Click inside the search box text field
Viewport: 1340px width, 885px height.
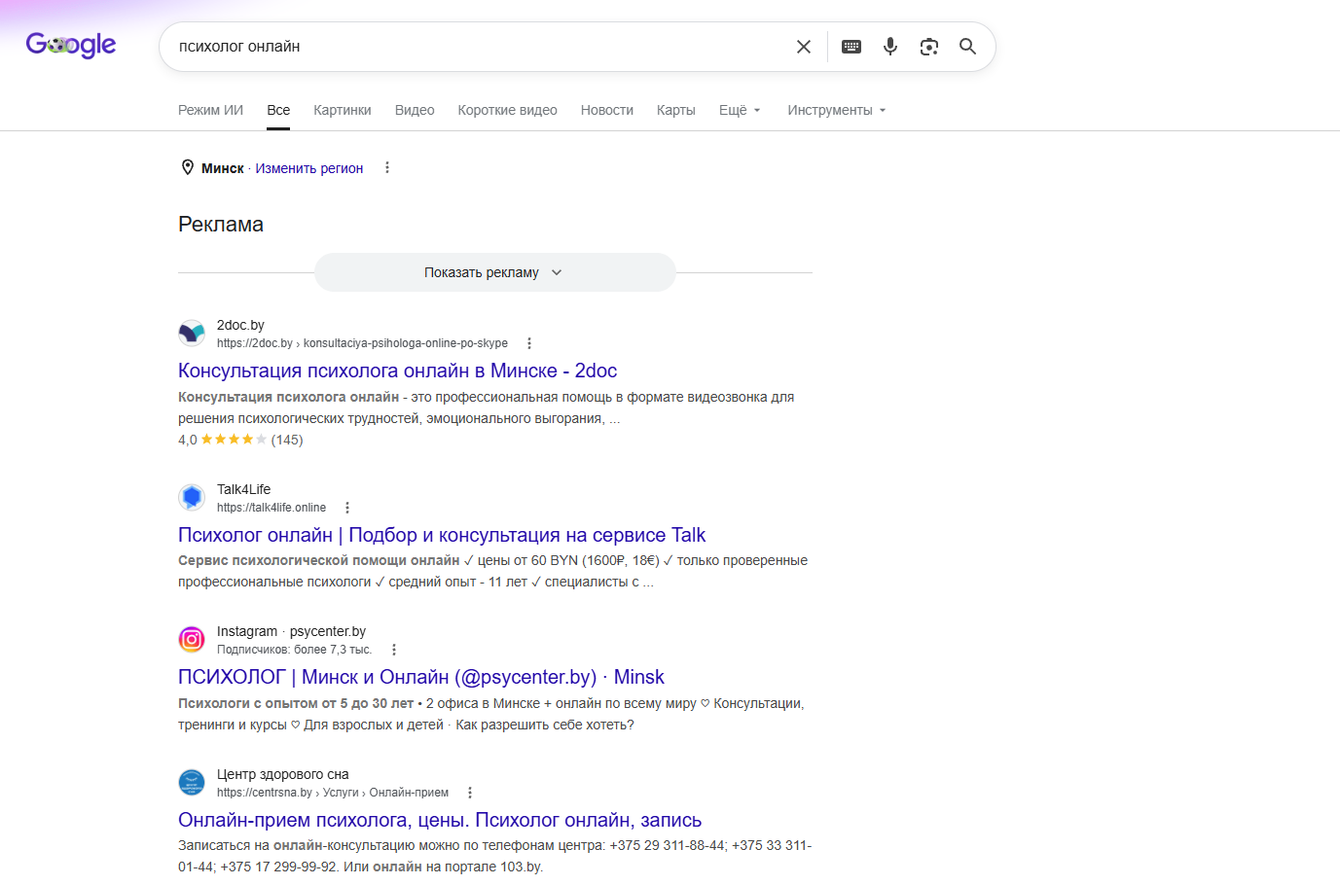coord(477,47)
